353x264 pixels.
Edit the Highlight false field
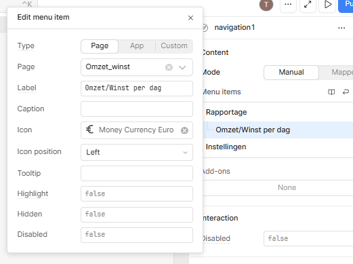(x=137, y=194)
